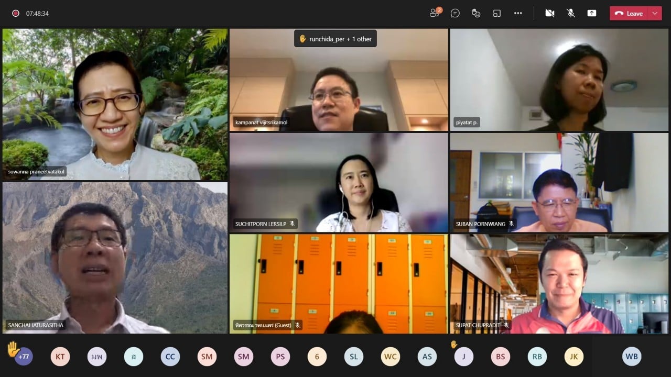Expand the +77 overflow participants list
The height and width of the screenshot is (377, 671).
(23, 357)
